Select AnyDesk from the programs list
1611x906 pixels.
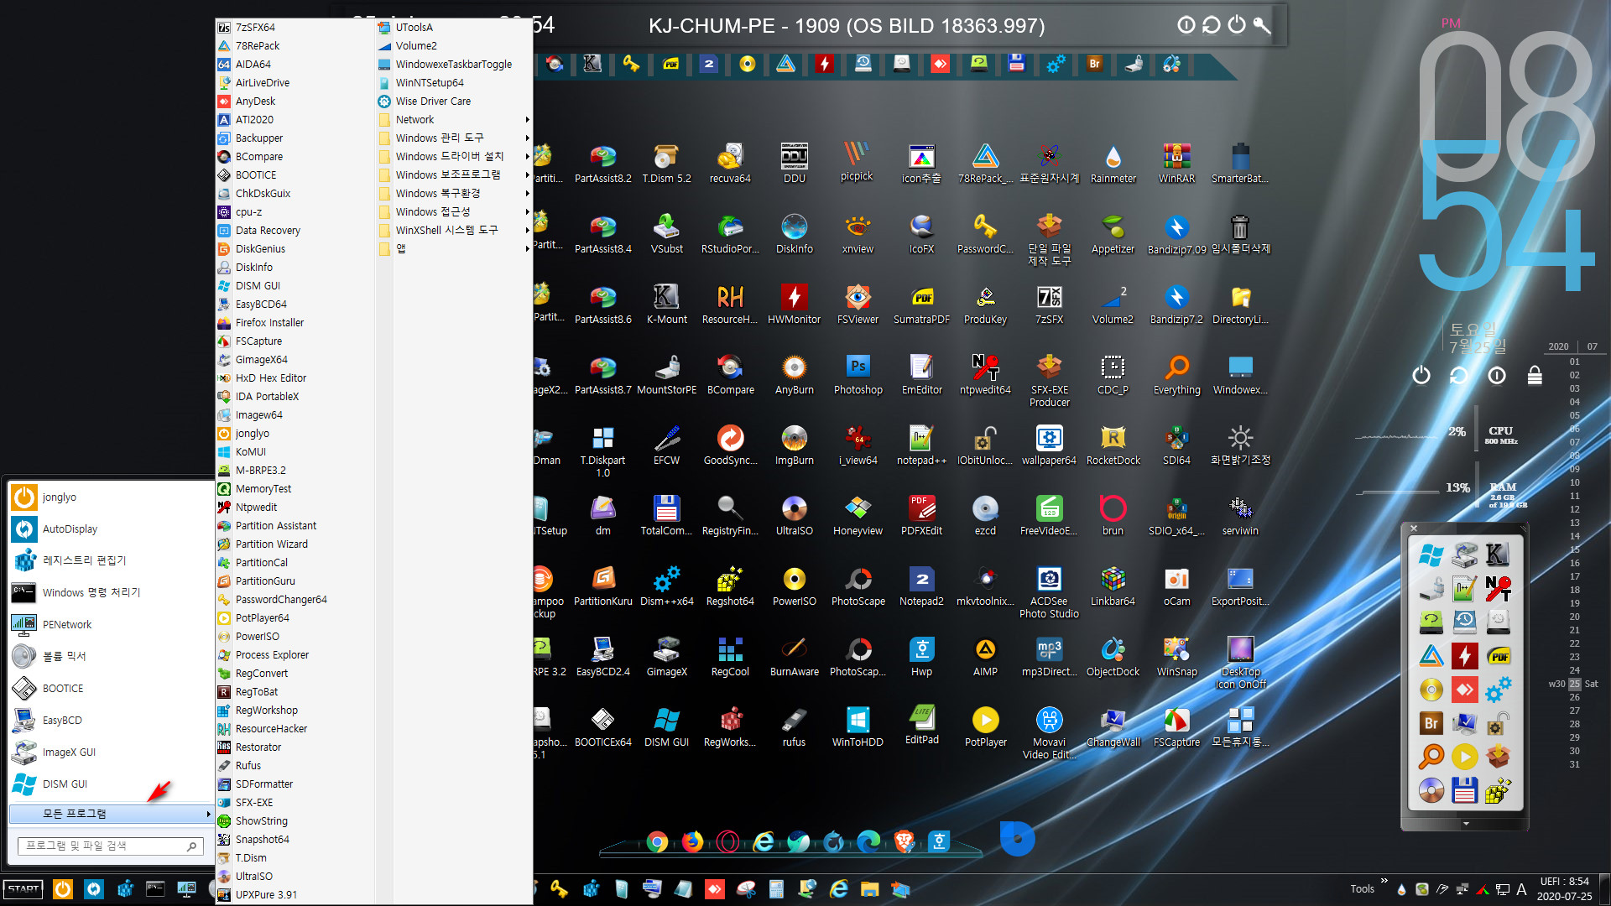[294, 102]
